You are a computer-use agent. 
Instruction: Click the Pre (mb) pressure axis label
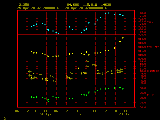[x=153, y=47]
